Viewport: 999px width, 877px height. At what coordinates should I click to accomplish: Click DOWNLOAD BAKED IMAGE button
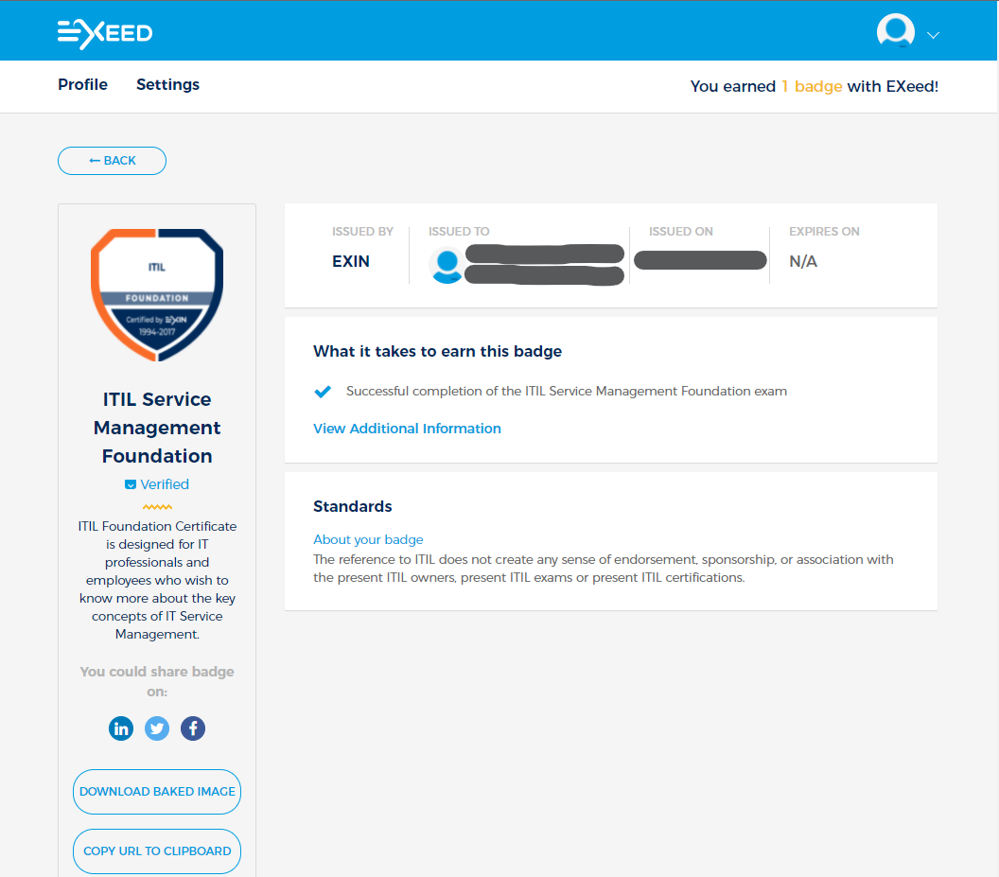pos(157,792)
